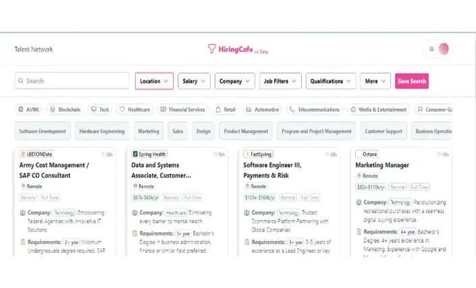Click the $67k-$82k/yr salary tag
The image size is (476, 288).
click(146, 198)
